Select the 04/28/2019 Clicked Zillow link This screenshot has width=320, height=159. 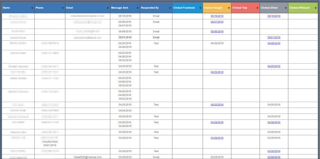pos(274,122)
